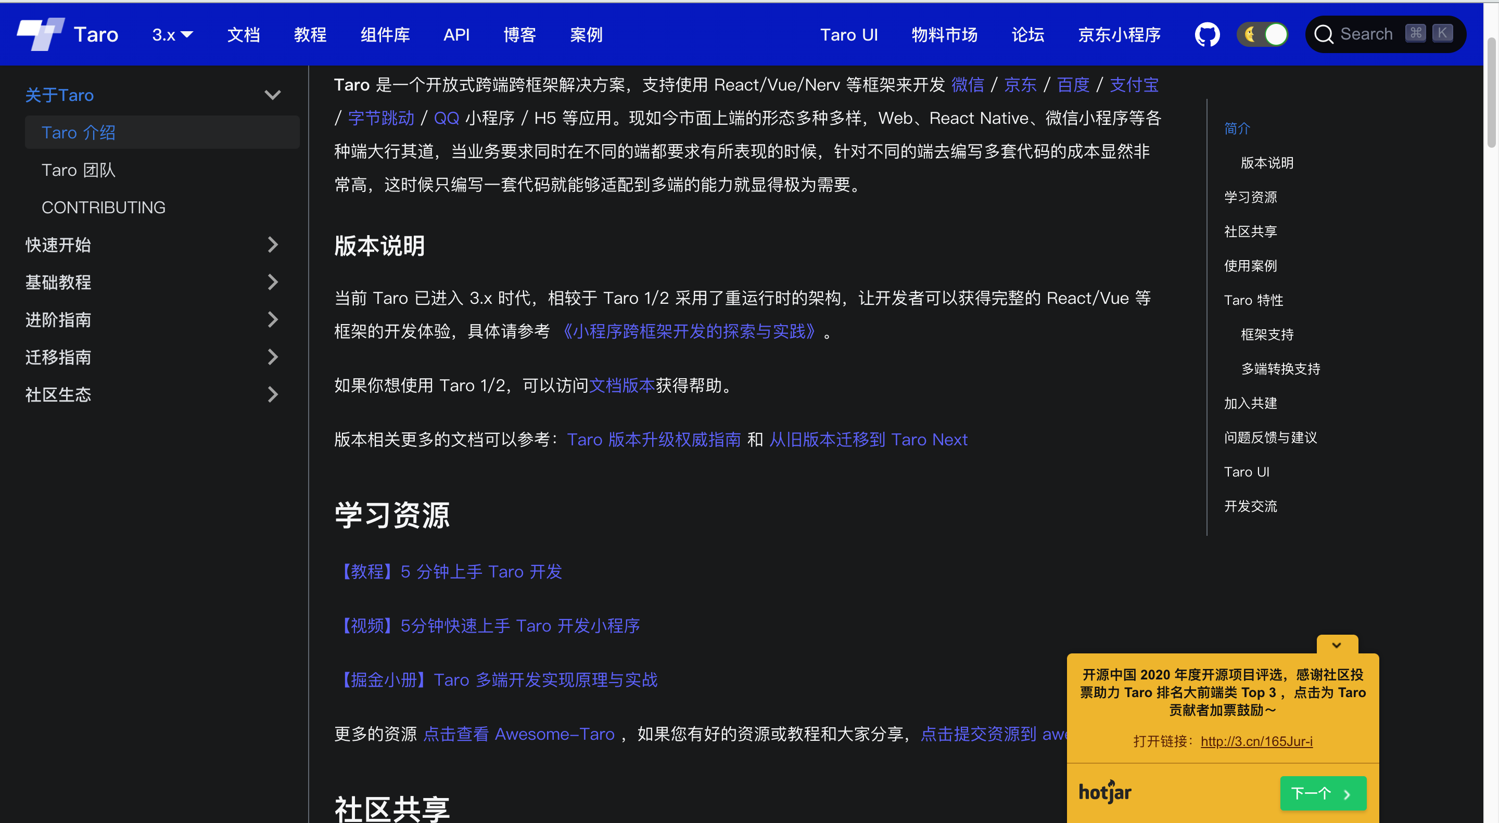The image size is (1499, 823).
Task: Click the hotjar logo
Action: click(x=1104, y=792)
